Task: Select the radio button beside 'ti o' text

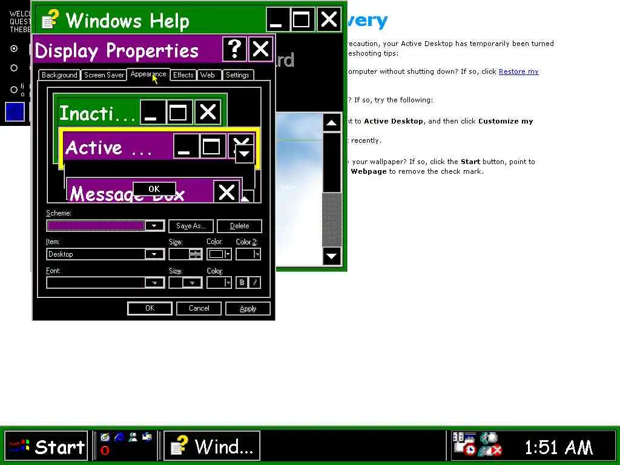Action: tap(15, 90)
